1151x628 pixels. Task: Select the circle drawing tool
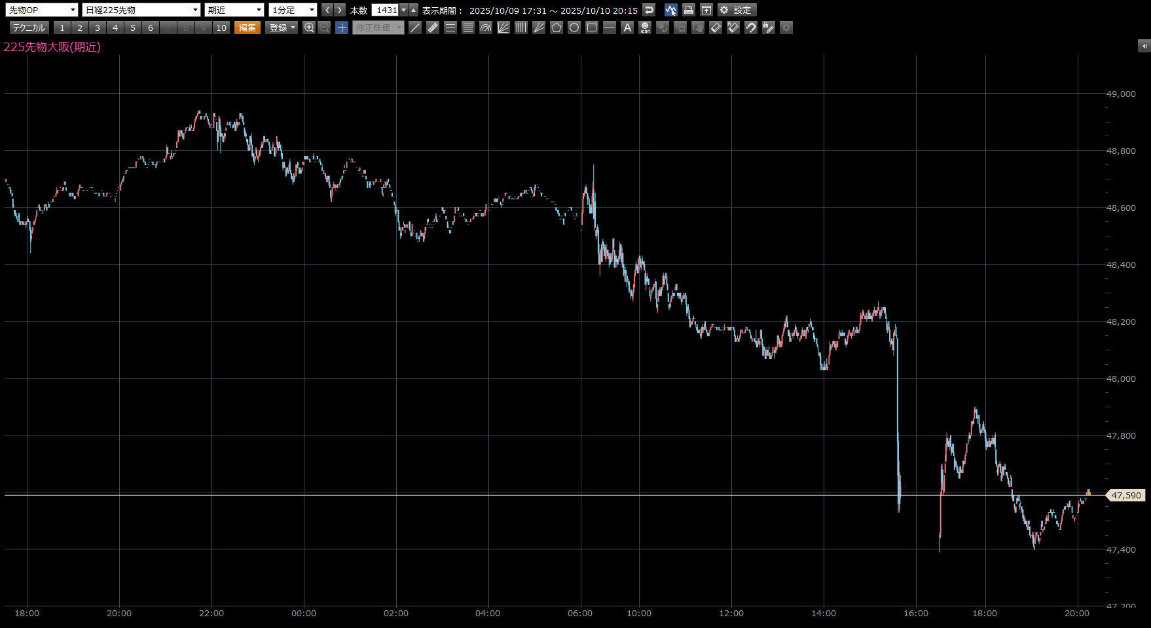[x=574, y=28]
